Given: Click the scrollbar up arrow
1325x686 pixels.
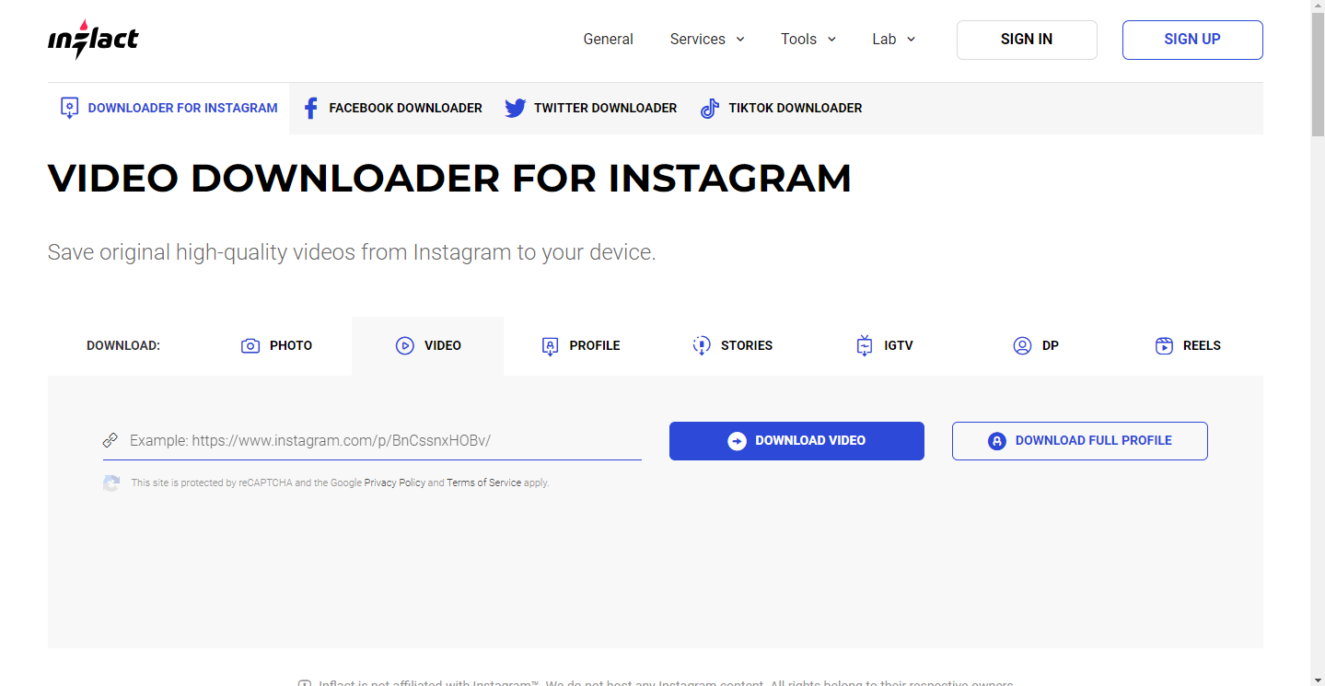Looking at the screenshot, I should click(x=1318, y=7).
